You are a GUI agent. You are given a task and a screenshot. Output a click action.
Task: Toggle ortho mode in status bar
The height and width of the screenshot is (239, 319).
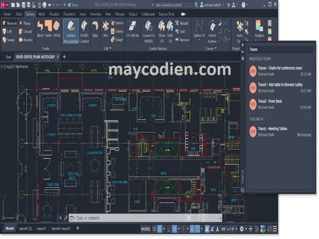click(x=169, y=229)
